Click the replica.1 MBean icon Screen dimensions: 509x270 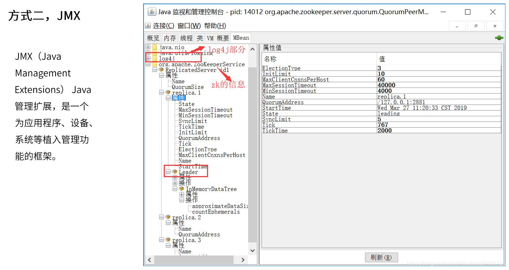pos(168,92)
